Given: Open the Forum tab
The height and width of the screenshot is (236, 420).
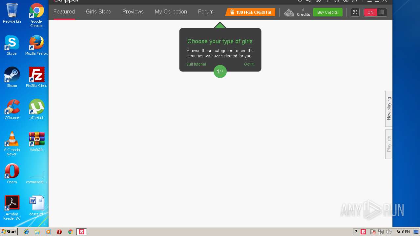Looking at the screenshot, I should (206, 12).
